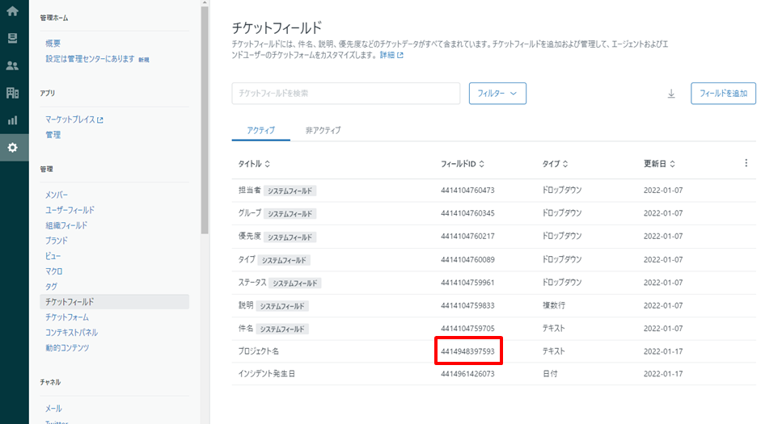Open チケットフォーム in manage menu

(67, 317)
